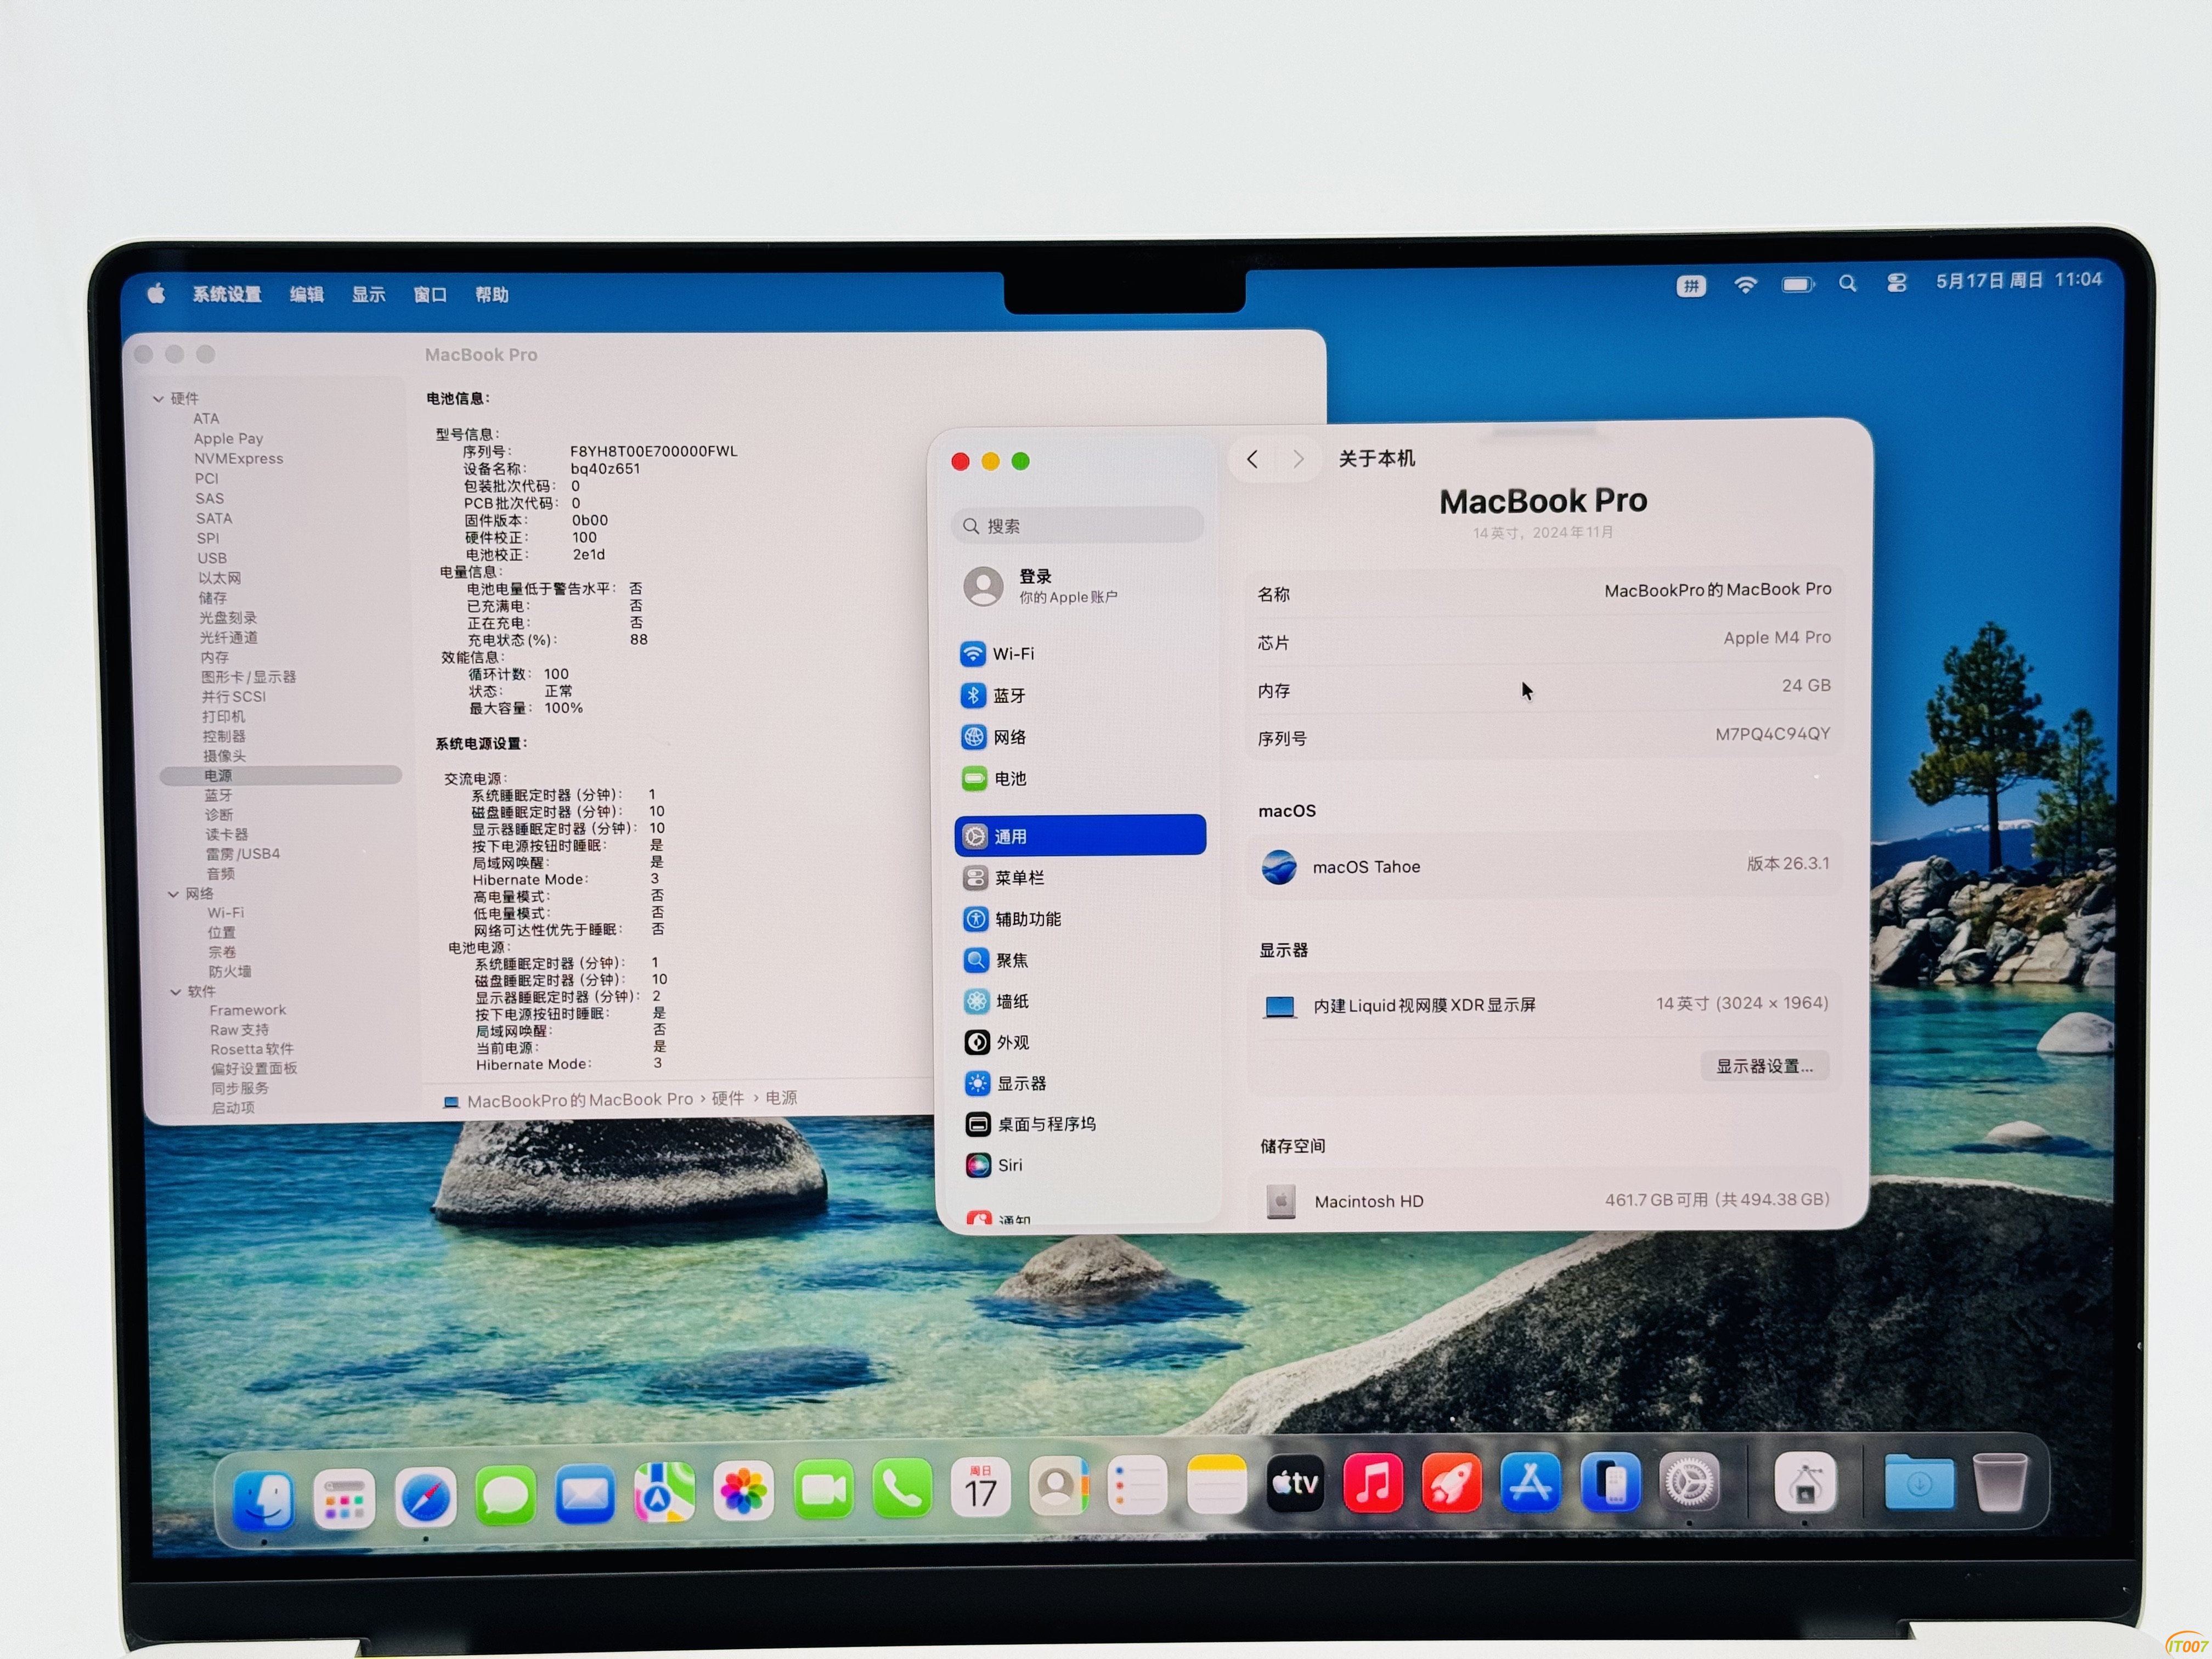
Task: Open 系统设置 menu in menu bar
Action: [227, 294]
